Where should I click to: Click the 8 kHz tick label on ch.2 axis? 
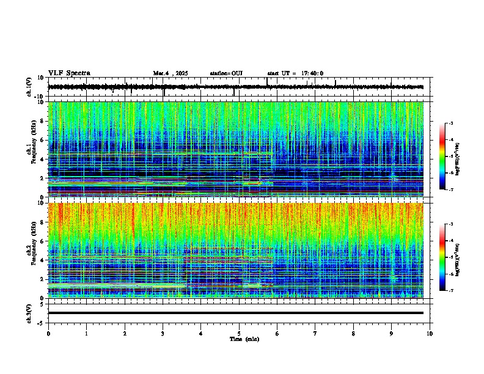pyautogui.click(x=43, y=222)
